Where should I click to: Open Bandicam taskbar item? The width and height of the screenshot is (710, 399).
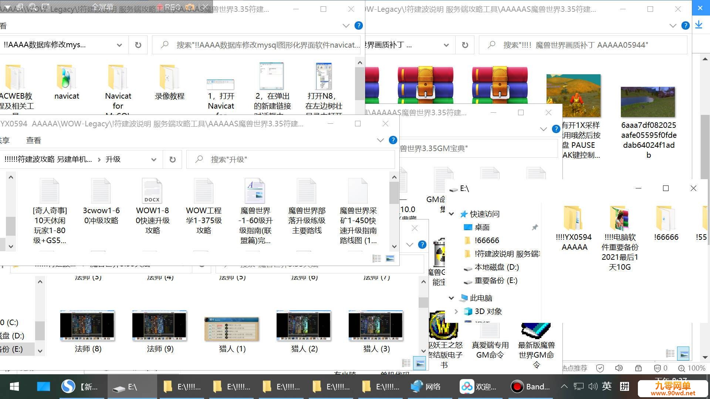click(531, 386)
